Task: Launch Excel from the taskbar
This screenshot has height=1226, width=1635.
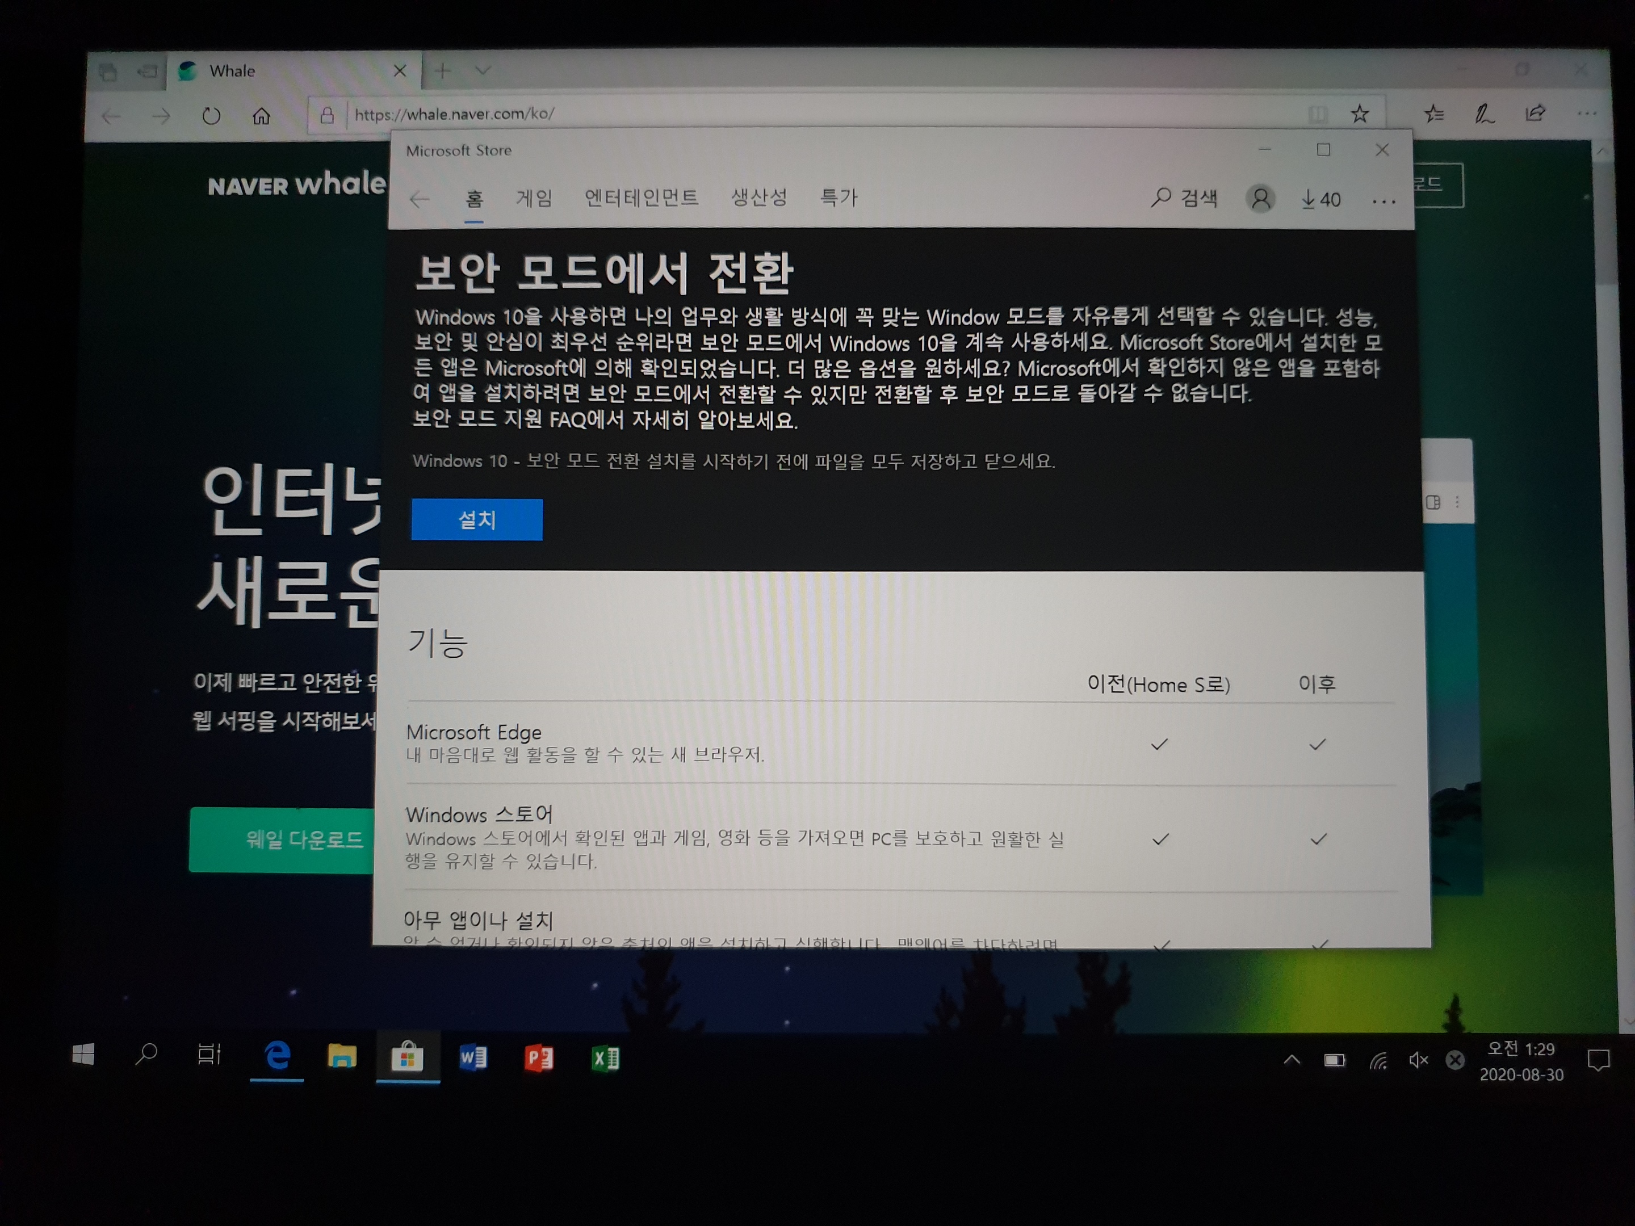Action: 605,1058
